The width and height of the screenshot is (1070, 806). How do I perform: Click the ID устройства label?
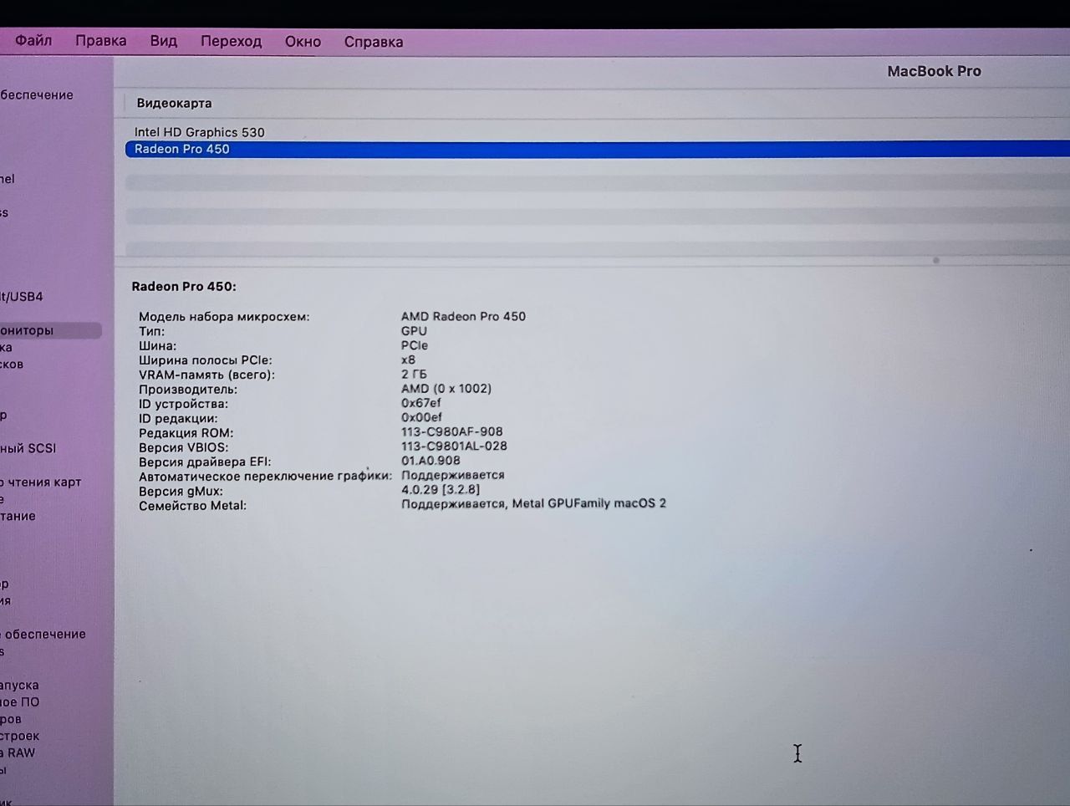pyautogui.click(x=183, y=404)
